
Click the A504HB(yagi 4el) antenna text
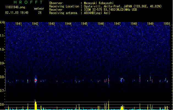click(x=97, y=13)
